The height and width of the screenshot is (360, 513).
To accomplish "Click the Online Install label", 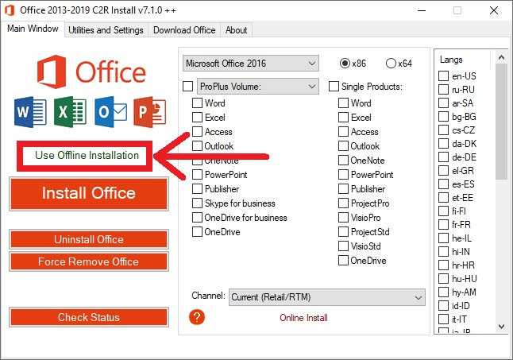I will 303,317.
